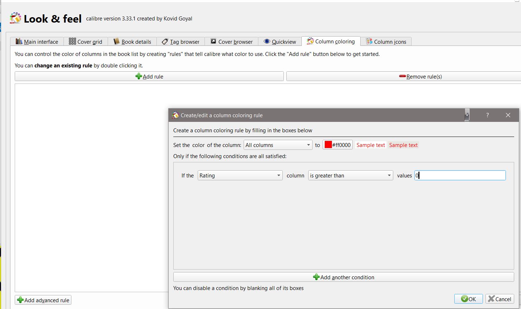The image size is (521, 309).
Task: Click the calibre Look & feel logo icon
Action: coord(15,18)
